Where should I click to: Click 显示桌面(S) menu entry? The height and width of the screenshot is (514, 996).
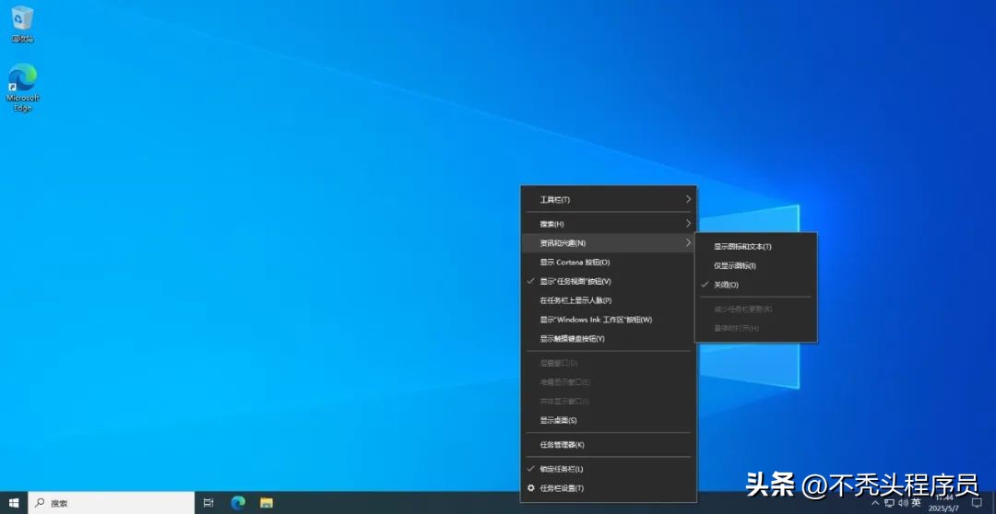[x=558, y=421]
